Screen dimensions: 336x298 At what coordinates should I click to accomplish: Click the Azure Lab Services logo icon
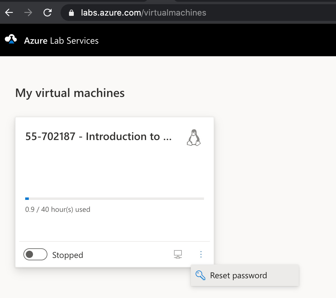pos(11,39)
